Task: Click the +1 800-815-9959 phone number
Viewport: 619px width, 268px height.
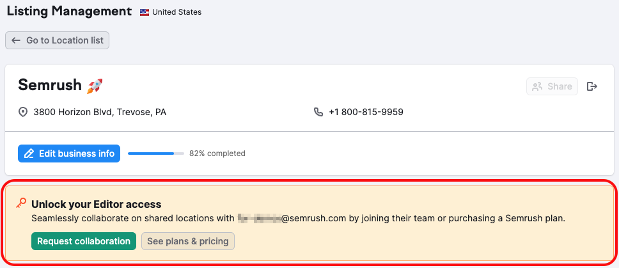Action: pyautogui.click(x=366, y=112)
